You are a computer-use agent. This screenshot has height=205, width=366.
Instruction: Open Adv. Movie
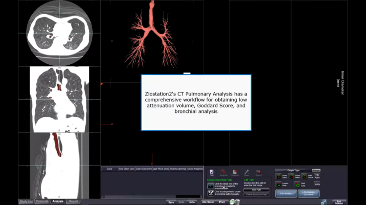208,202
